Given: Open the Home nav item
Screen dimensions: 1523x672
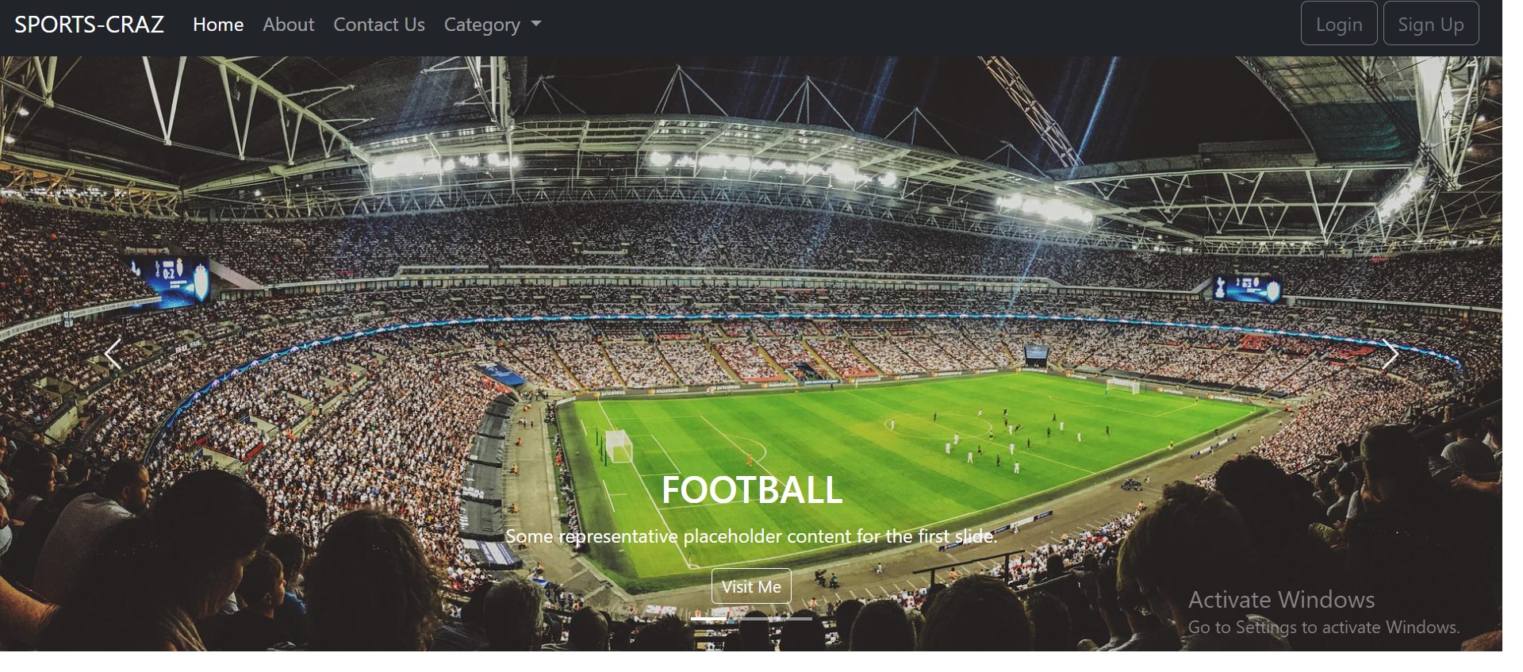Looking at the screenshot, I should pyautogui.click(x=218, y=25).
